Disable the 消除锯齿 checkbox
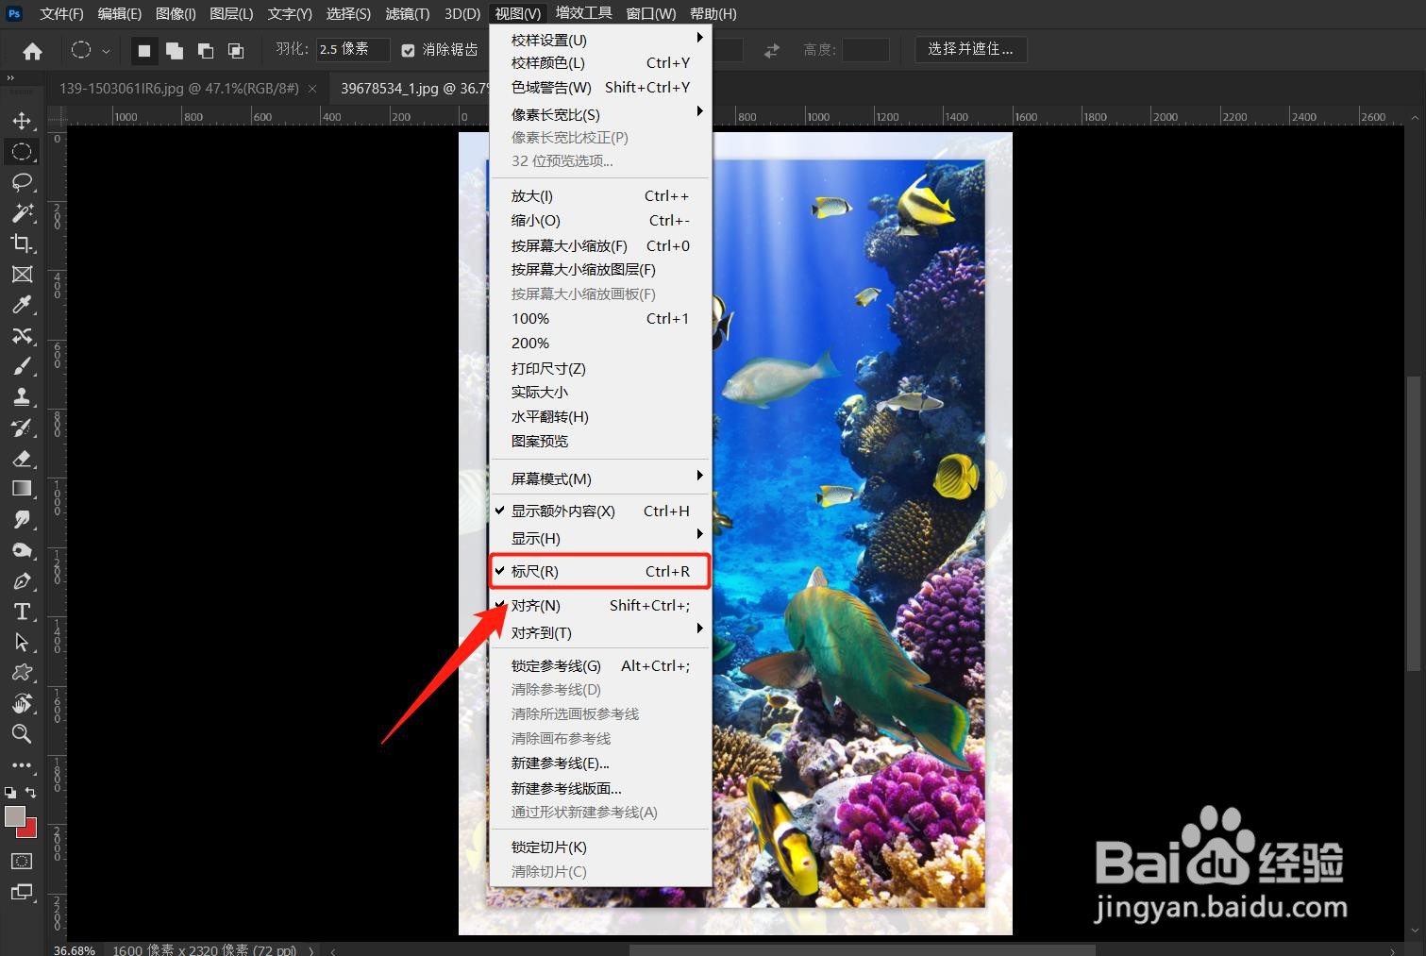 coord(408,49)
